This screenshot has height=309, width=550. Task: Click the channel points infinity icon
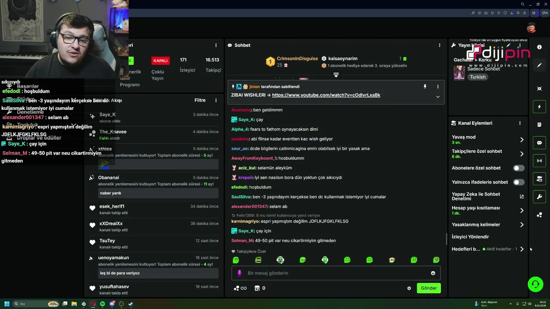coord(240,288)
